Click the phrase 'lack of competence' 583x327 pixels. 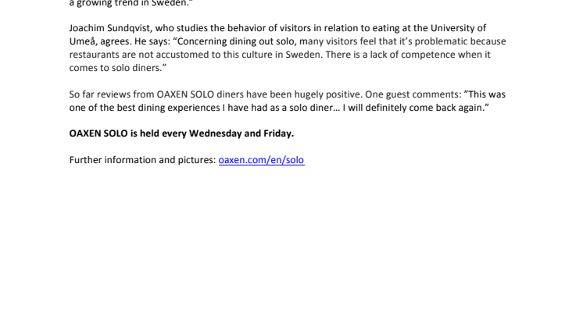[x=413, y=55]
